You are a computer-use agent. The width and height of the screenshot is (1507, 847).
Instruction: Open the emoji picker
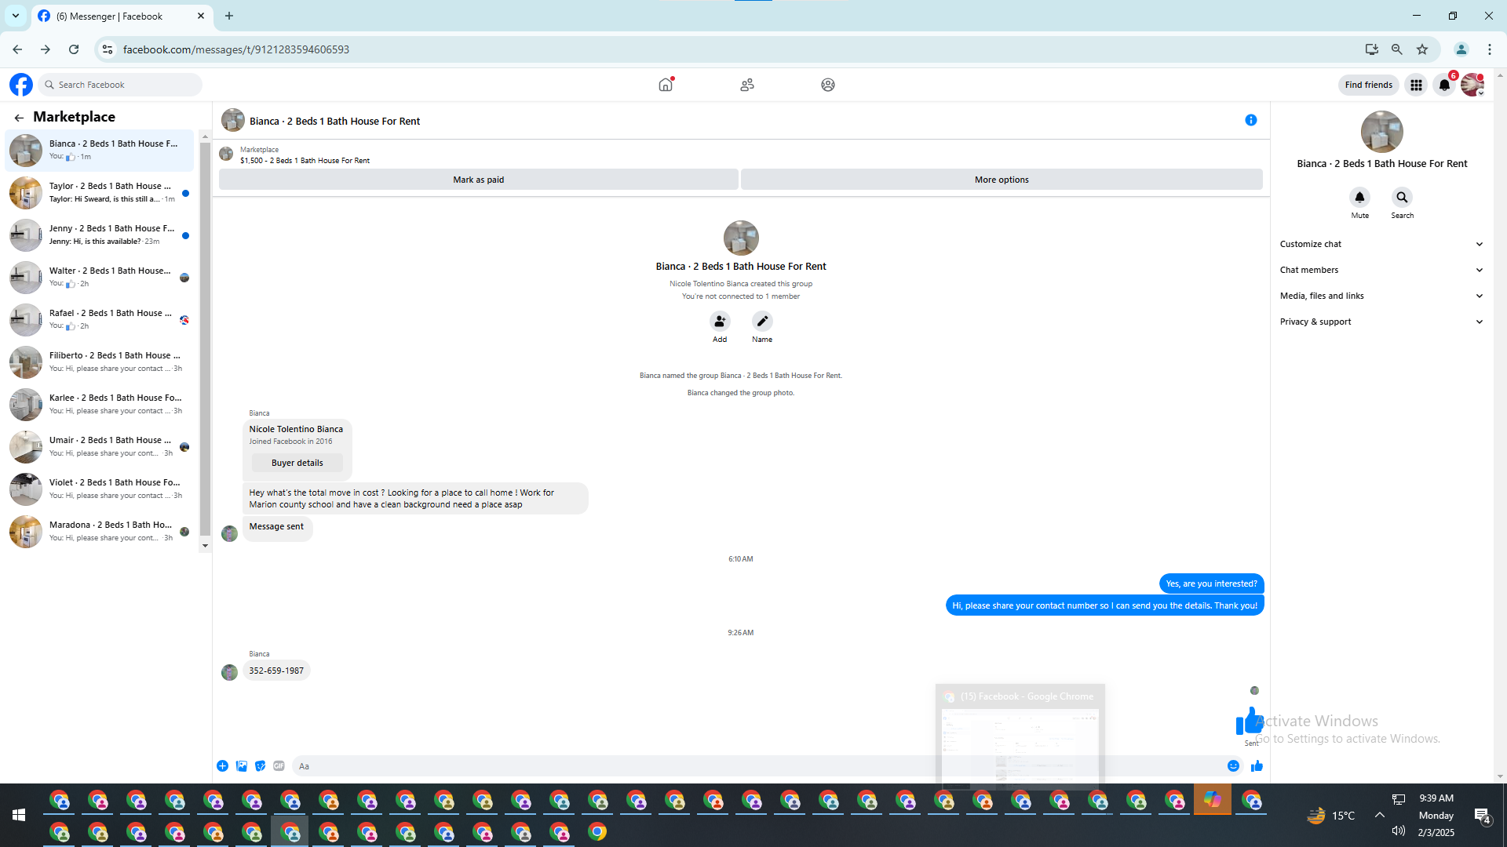tap(1234, 766)
